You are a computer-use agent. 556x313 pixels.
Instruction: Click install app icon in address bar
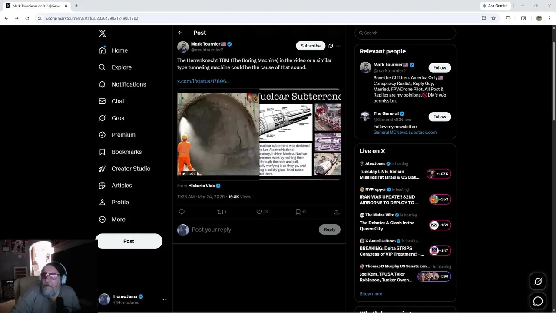[484, 18]
